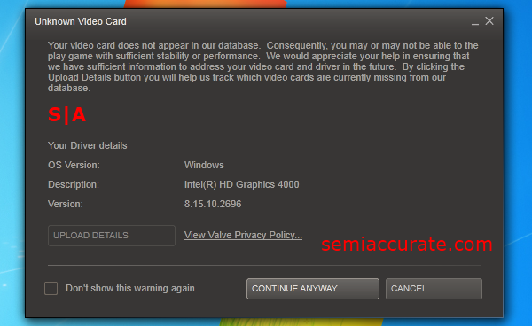Click the red S|A logo

click(66, 115)
